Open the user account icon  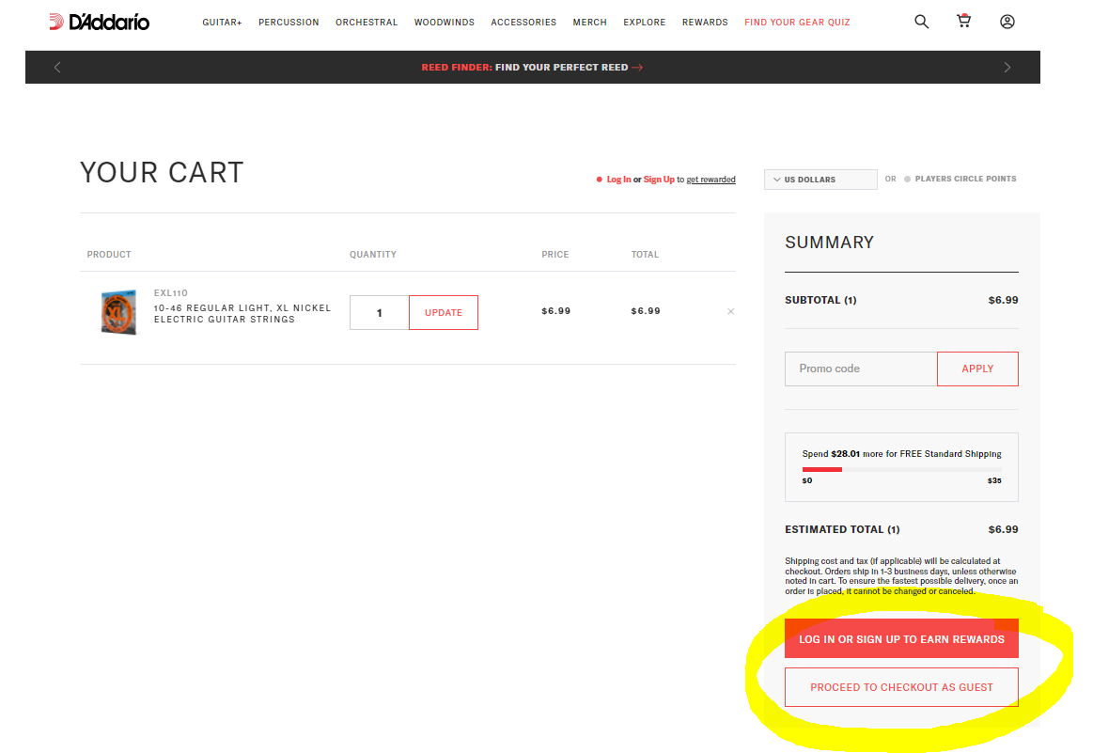pos(1007,22)
